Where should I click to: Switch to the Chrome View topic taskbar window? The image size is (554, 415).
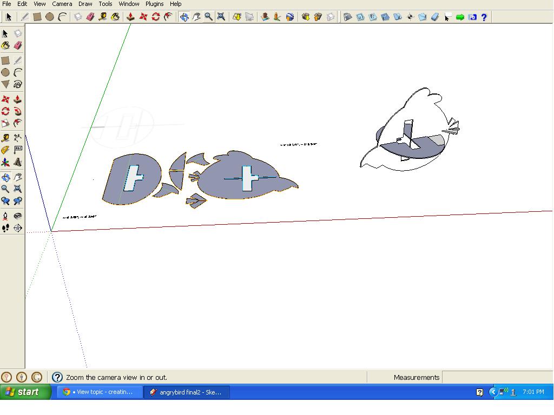coord(100,392)
